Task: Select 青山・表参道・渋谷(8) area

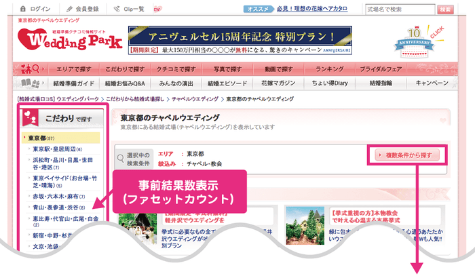Action: click(x=59, y=208)
